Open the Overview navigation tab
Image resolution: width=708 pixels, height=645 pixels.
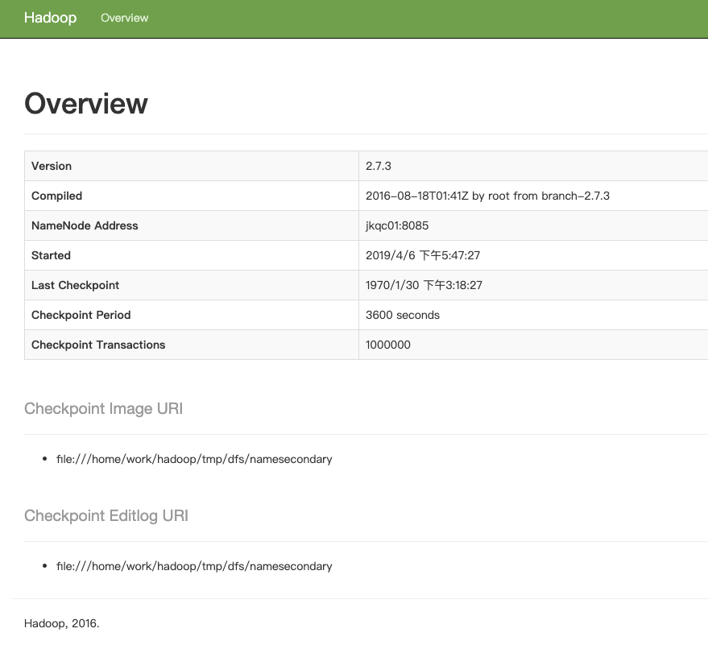tap(124, 18)
